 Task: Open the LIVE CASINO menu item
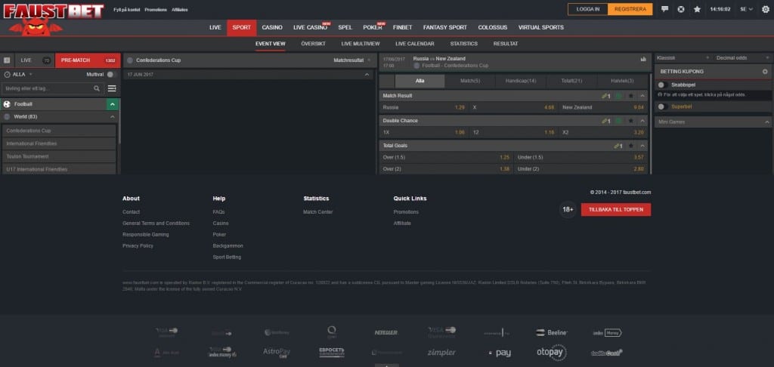point(311,28)
